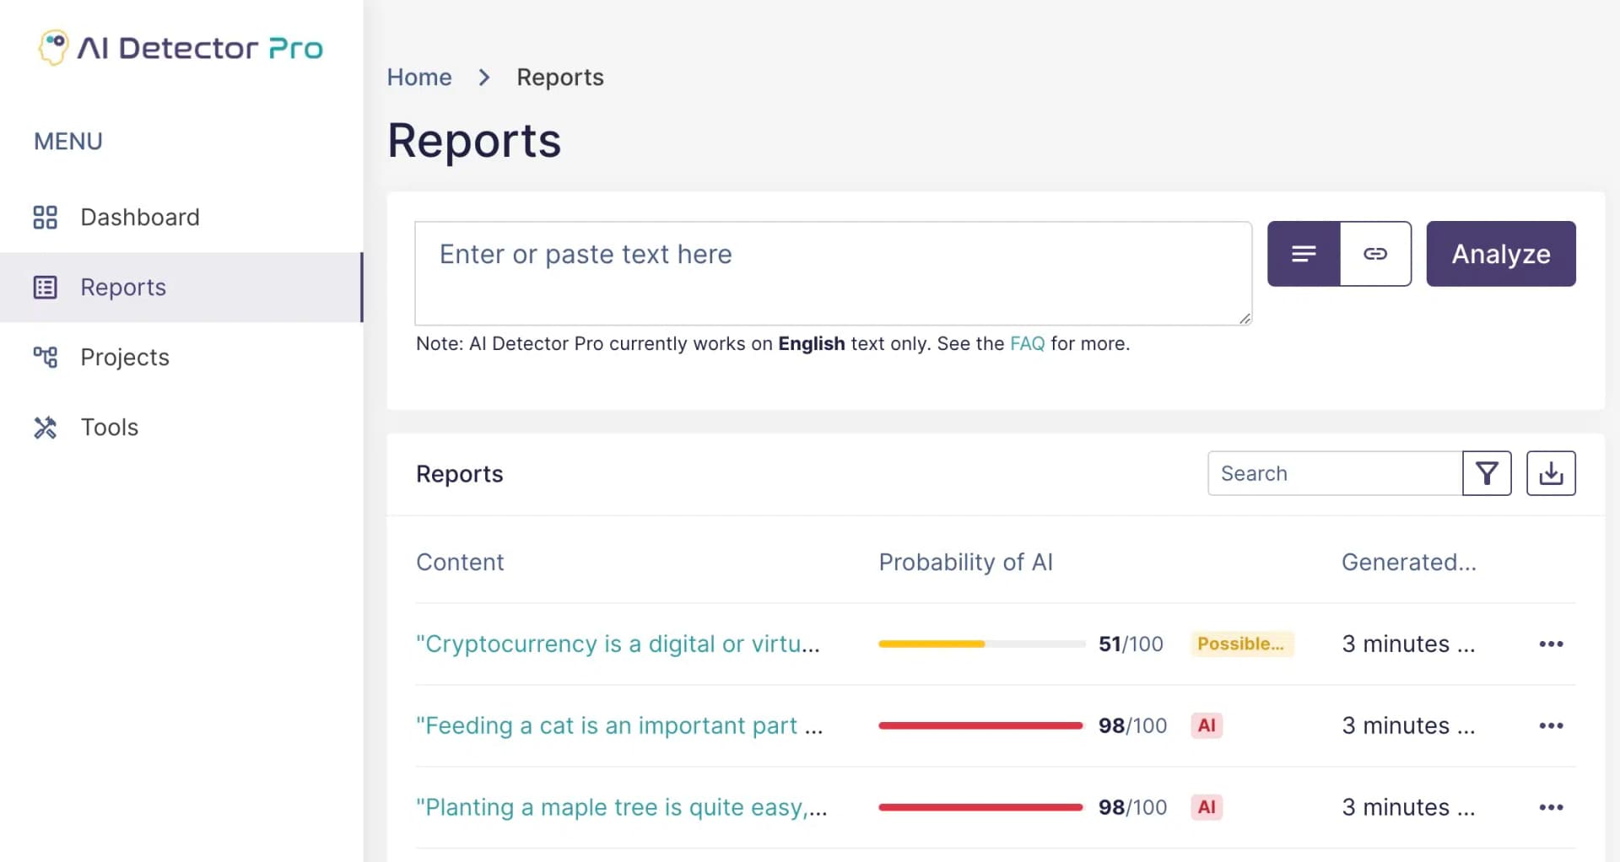Open options for the cryptocurrency report
The width and height of the screenshot is (1620, 862).
1552,644
